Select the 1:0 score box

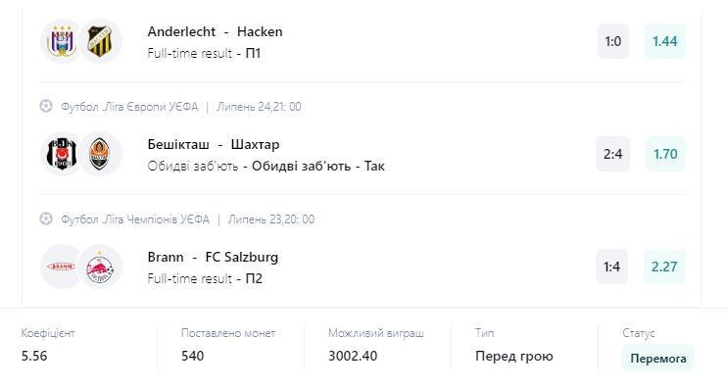[613, 41]
